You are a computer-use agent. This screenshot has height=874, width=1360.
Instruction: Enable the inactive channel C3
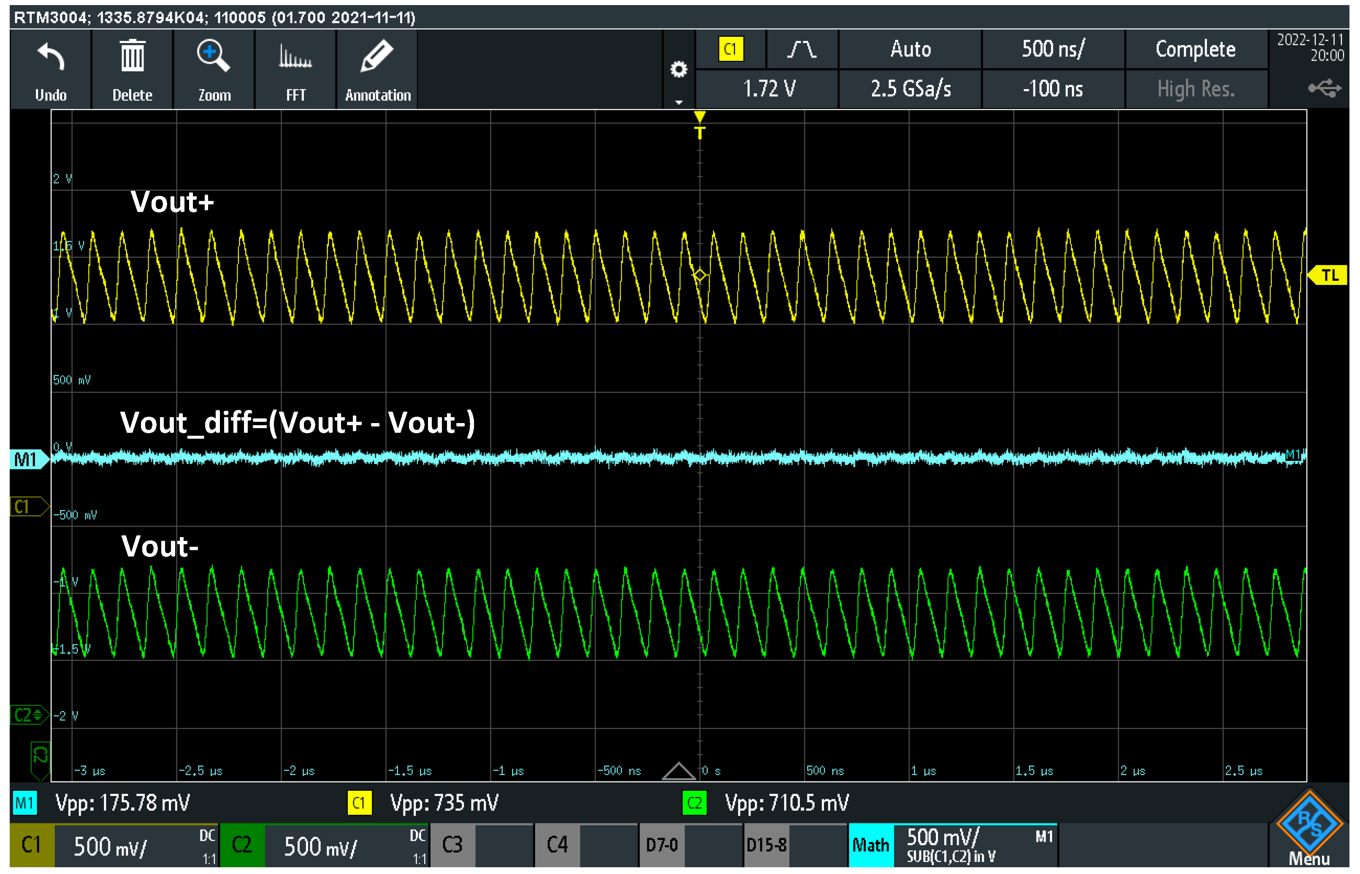point(452,846)
